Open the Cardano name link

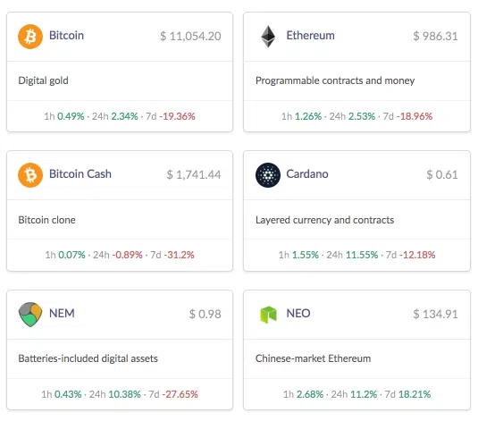tap(307, 174)
